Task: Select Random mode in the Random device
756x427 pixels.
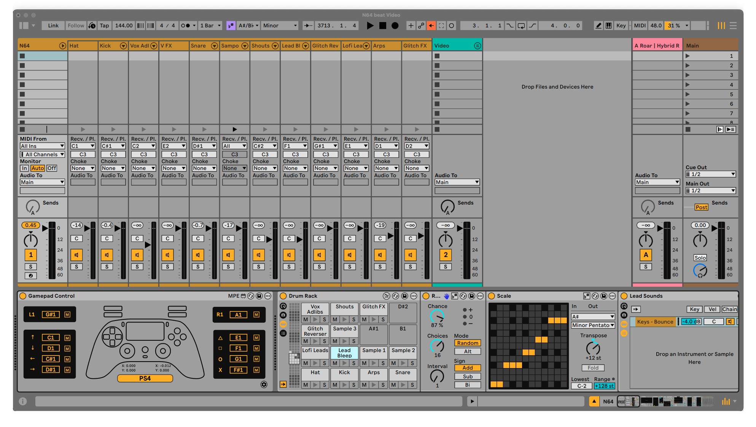Action: tap(467, 343)
